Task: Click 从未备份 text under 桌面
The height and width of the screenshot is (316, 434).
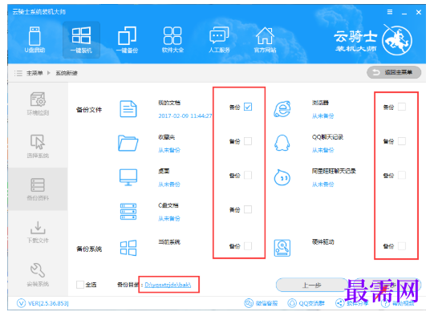Action: pos(169,184)
